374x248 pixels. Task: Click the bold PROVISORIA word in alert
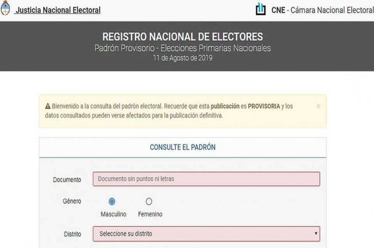click(x=264, y=106)
